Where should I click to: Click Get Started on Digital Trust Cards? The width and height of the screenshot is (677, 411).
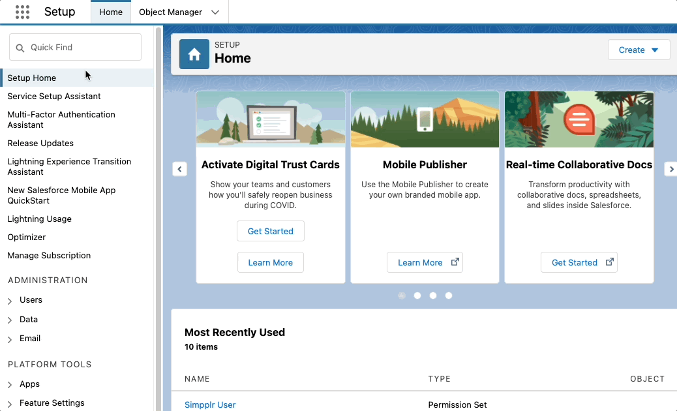pyautogui.click(x=270, y=231)
